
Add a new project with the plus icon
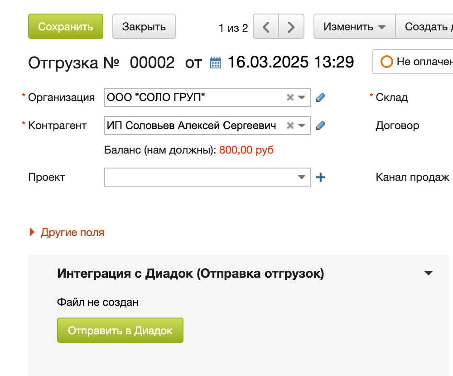pyautogui.click(x=321, y=177)
